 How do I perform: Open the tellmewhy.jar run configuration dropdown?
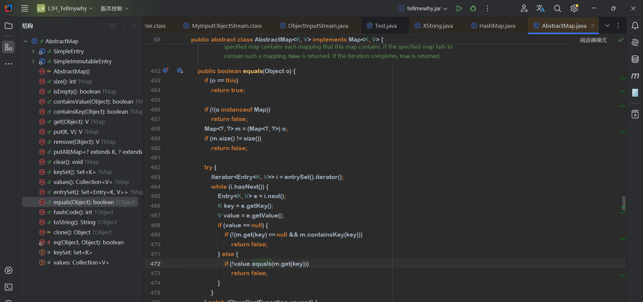coord(424,8)
